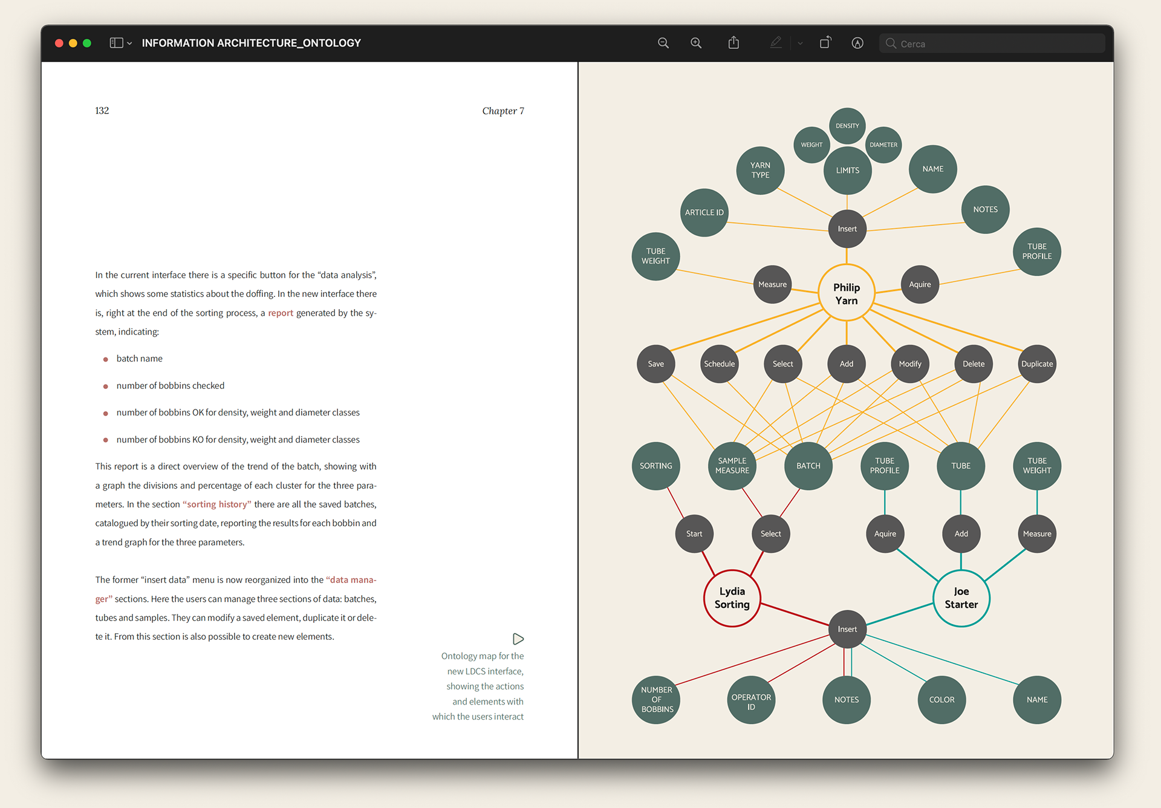Viewport: 1161px width, 808px height.
Task: Click the window title INFORMATION ARCHITECTURE_ONTOLOGY
Action: (252, 43)
